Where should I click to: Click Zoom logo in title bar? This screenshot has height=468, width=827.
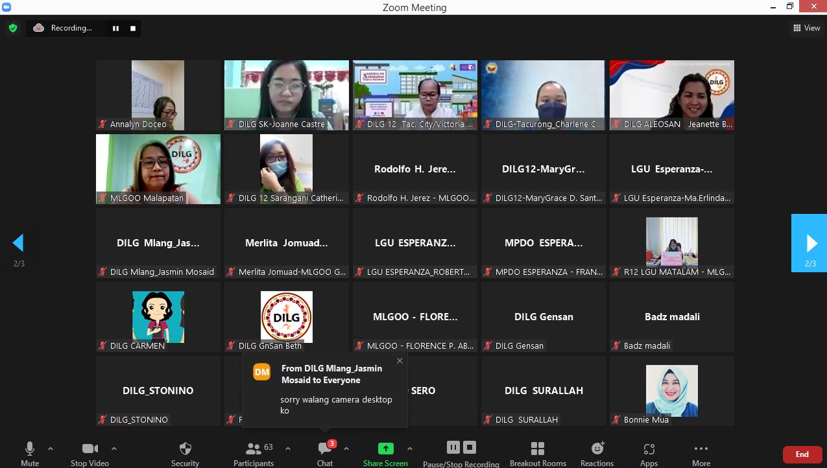coord(6,7)
